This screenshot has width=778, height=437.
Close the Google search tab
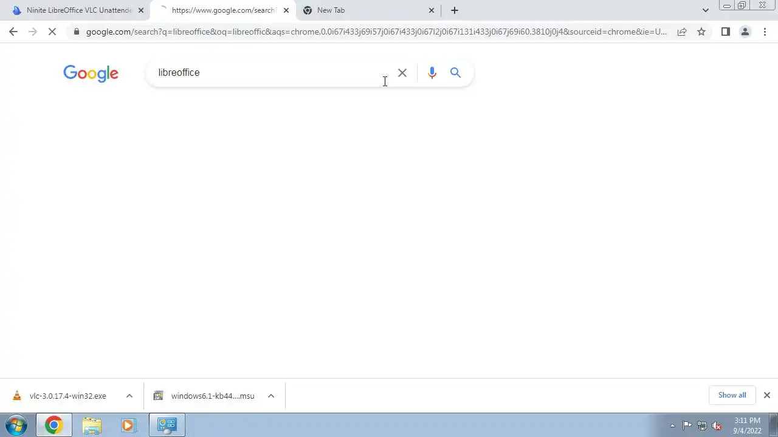coord(286,10)
